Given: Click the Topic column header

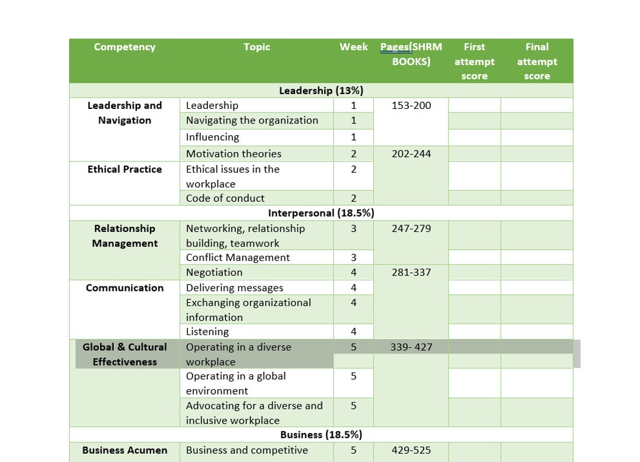Looking at the screenshot, I should [257, 47].
